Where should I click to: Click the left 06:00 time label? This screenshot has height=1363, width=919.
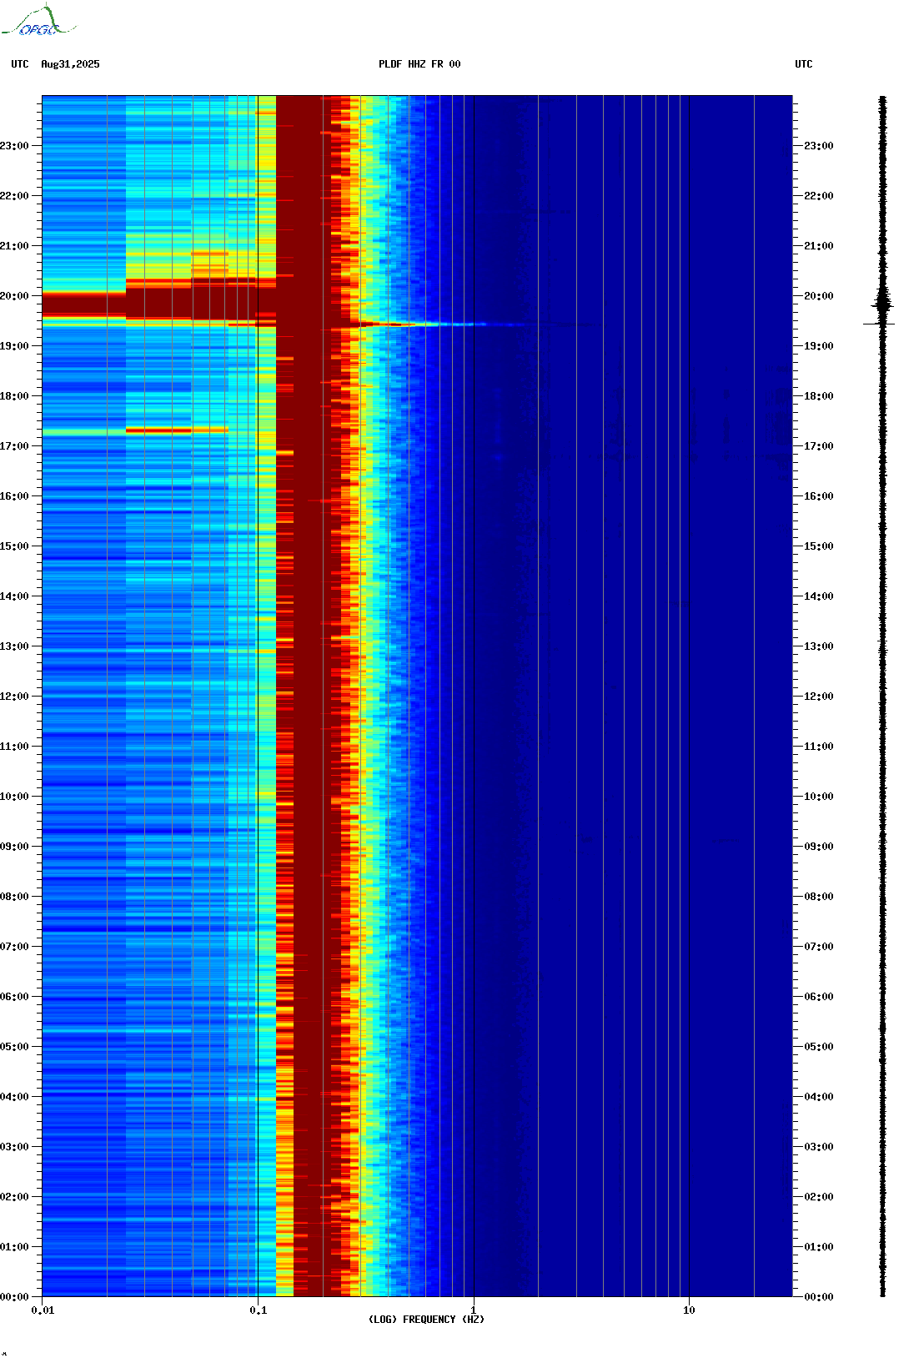(x=14, y=997)
